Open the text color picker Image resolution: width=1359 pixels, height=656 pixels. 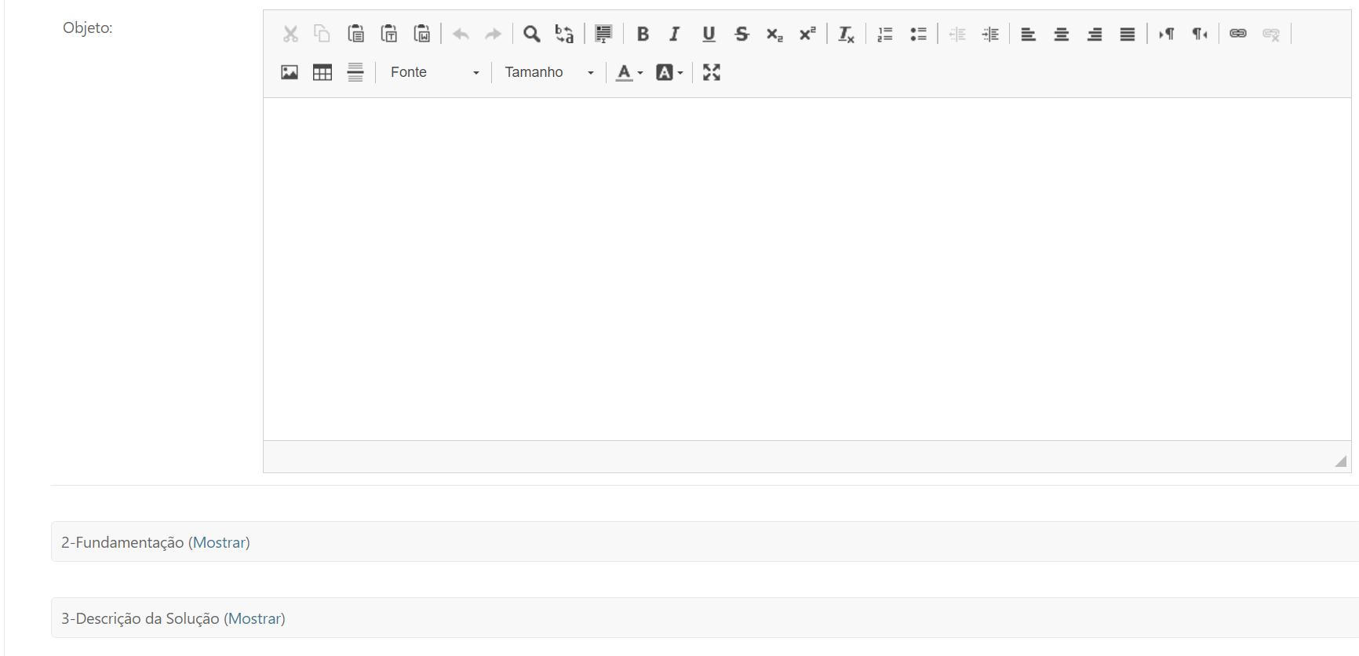click(x=629, y=72)
